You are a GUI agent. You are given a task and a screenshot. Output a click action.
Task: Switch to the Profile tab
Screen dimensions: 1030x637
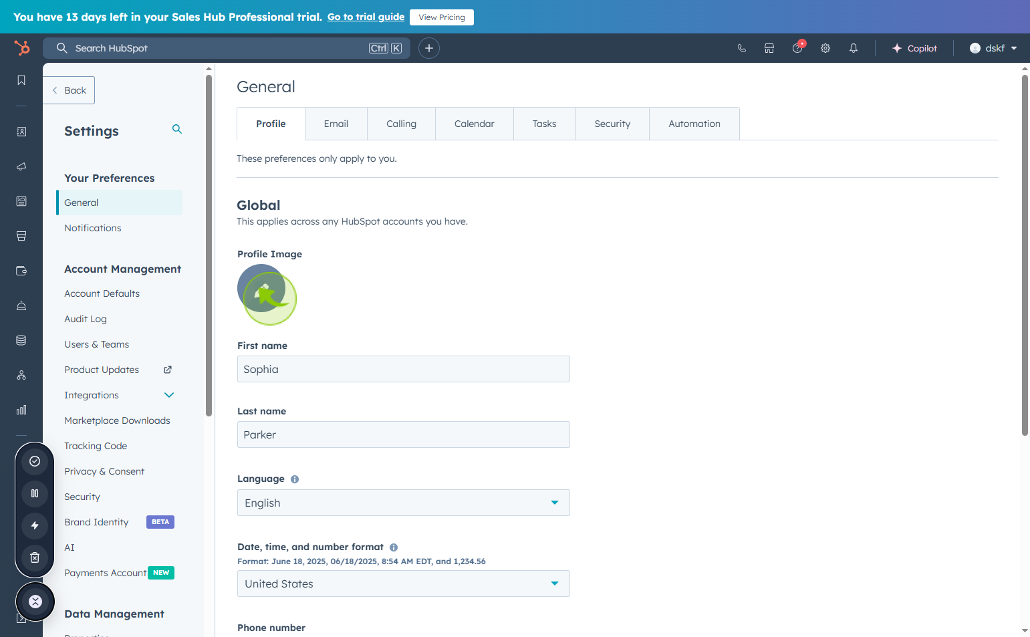tap(271, 124)
